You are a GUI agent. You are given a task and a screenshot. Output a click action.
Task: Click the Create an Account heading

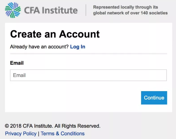tap(55, 34)
